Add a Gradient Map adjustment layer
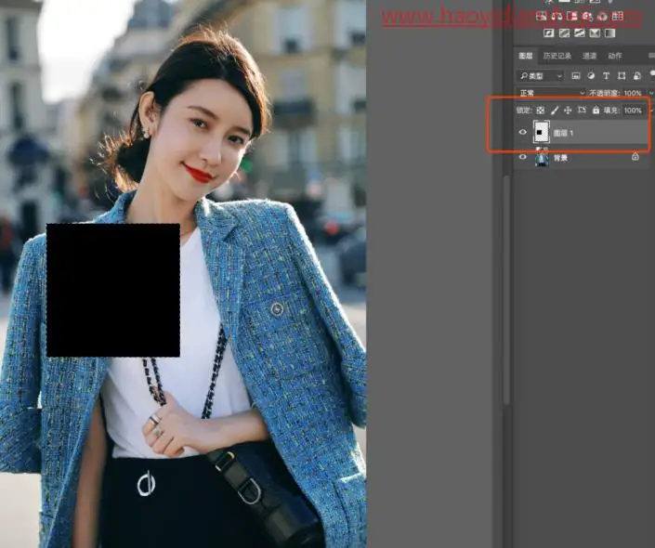655x548 pixels. (609, 33)
